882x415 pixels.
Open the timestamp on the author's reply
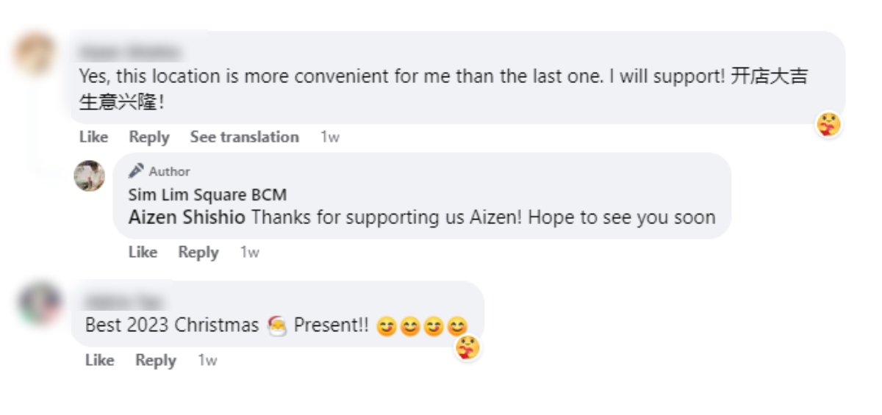coord(250,253)
